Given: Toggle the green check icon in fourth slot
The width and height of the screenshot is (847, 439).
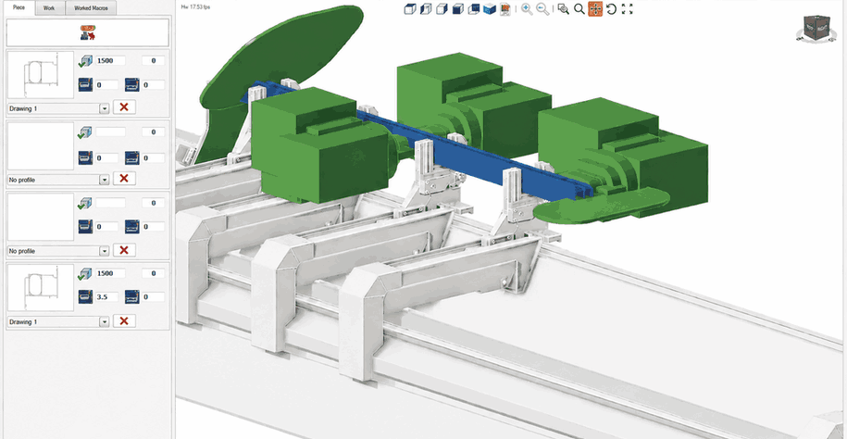Looking at the screenshot, I should [x=85, y=273].
